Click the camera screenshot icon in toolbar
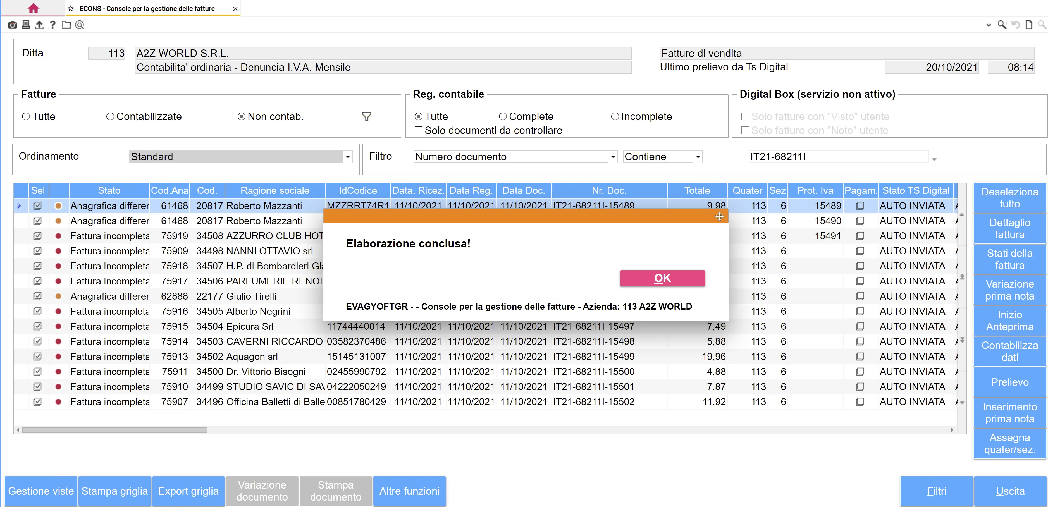 13,25
